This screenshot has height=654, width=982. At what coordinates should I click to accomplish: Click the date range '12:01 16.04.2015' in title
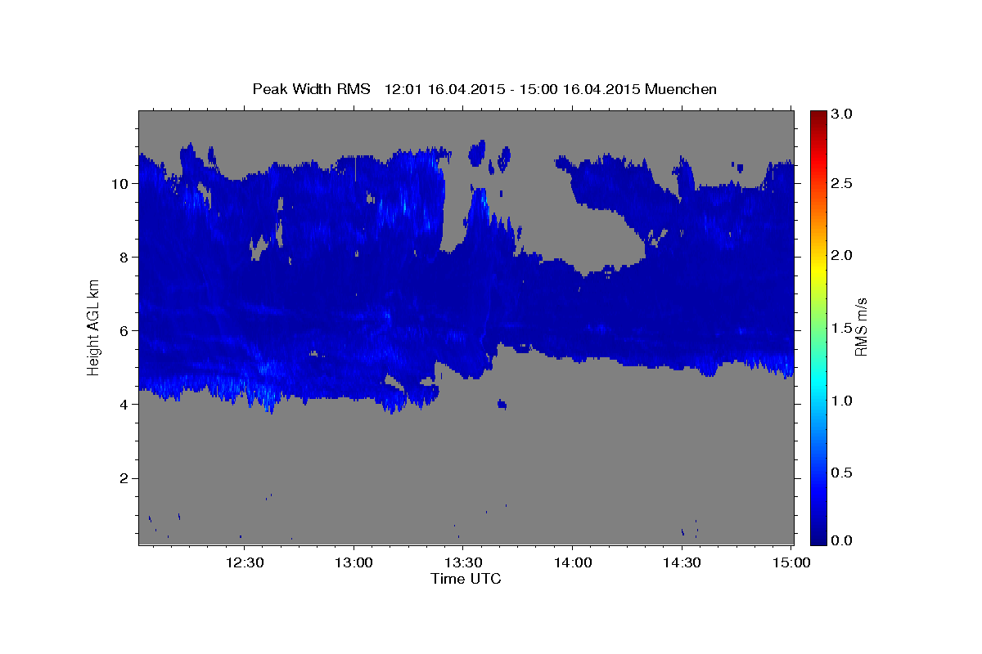click(444, 89)
